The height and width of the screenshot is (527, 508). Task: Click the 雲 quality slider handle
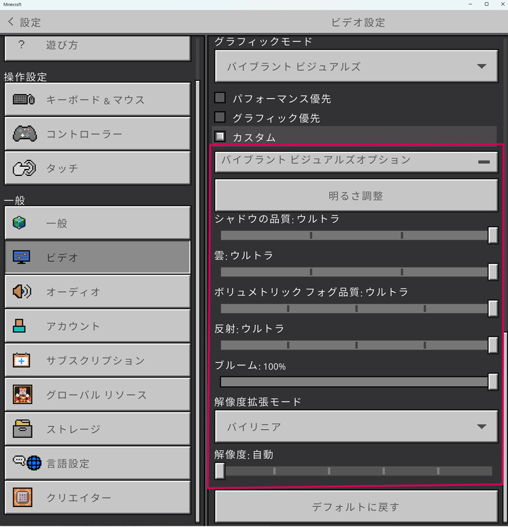493,272
